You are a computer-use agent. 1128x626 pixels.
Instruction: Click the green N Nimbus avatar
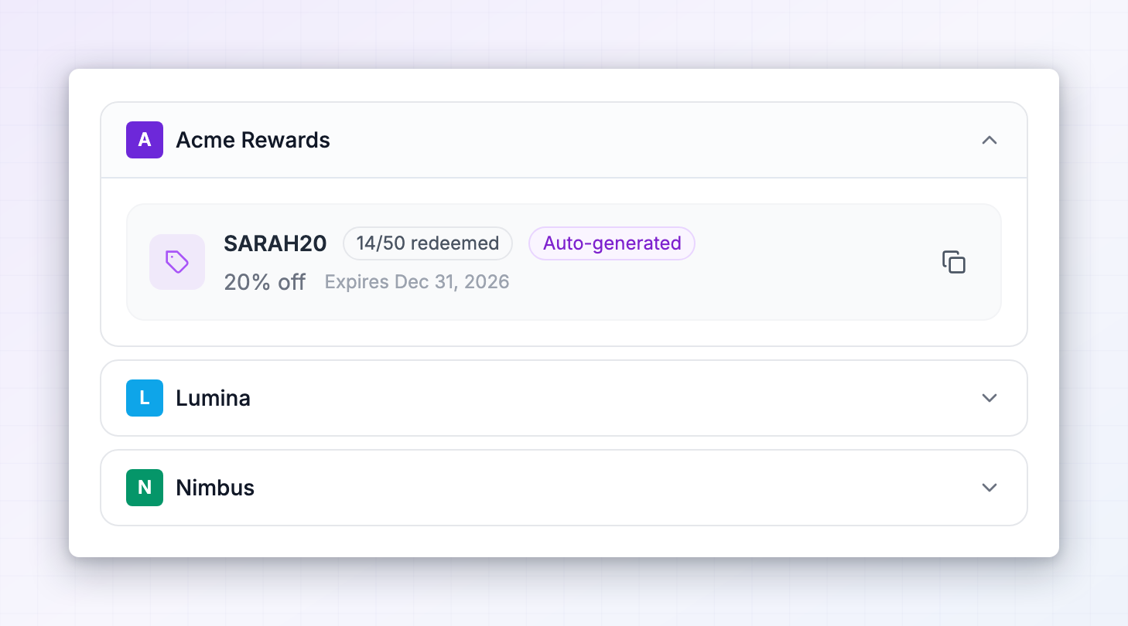pyautogui.click(x=145, y=488)
